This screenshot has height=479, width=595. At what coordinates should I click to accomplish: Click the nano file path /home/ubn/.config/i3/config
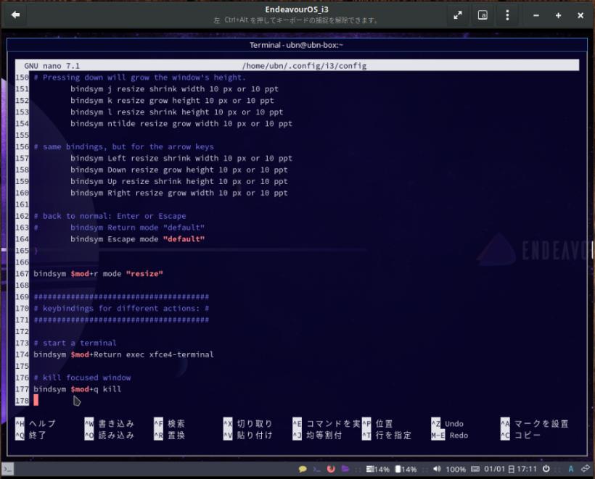pos(304,65)
